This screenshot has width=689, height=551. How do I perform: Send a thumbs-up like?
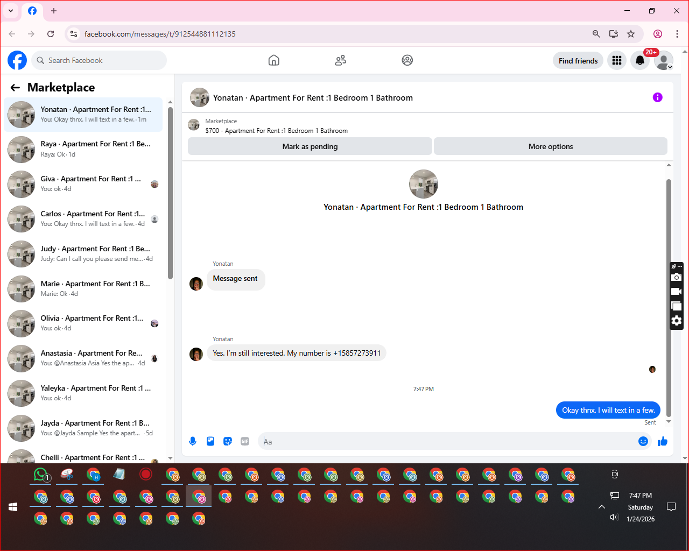point(663,441)
